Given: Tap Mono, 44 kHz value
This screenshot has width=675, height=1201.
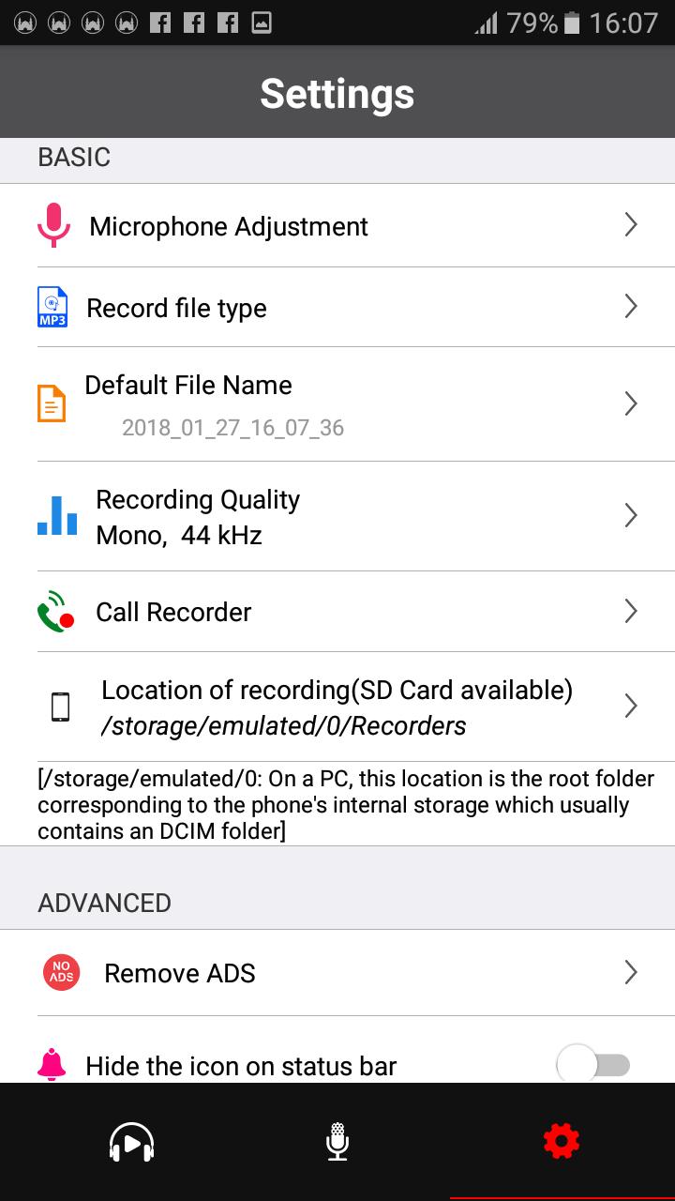Looking at the screenshot, I should point(178,536).
